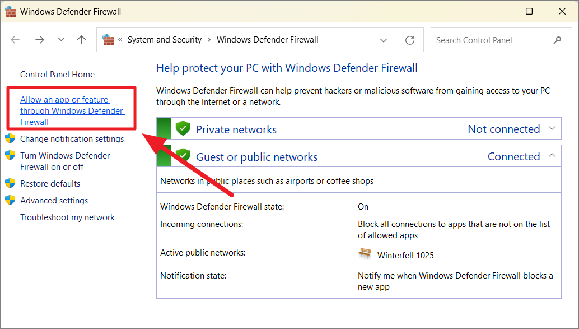The image size is (579, 329).
Task: Open Allow an app or feature link
Action: [72, 110]
